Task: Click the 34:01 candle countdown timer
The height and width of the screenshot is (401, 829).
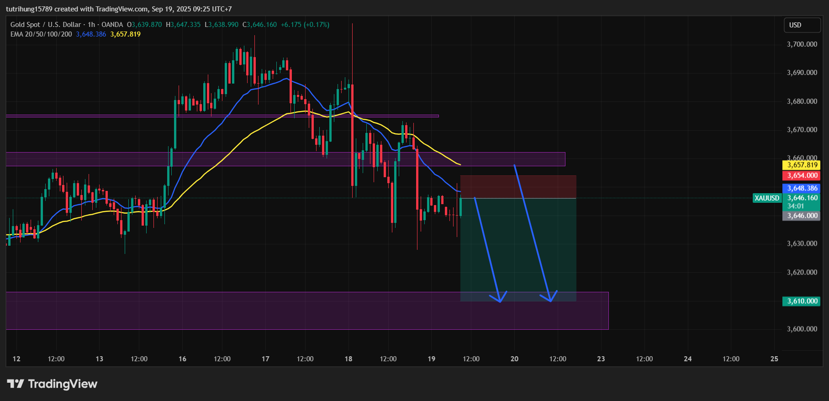Action: point(796,206)
